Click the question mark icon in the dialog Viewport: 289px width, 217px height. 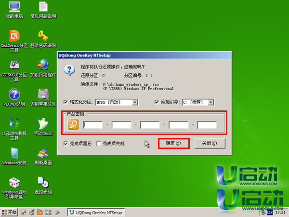pos(69,70)
